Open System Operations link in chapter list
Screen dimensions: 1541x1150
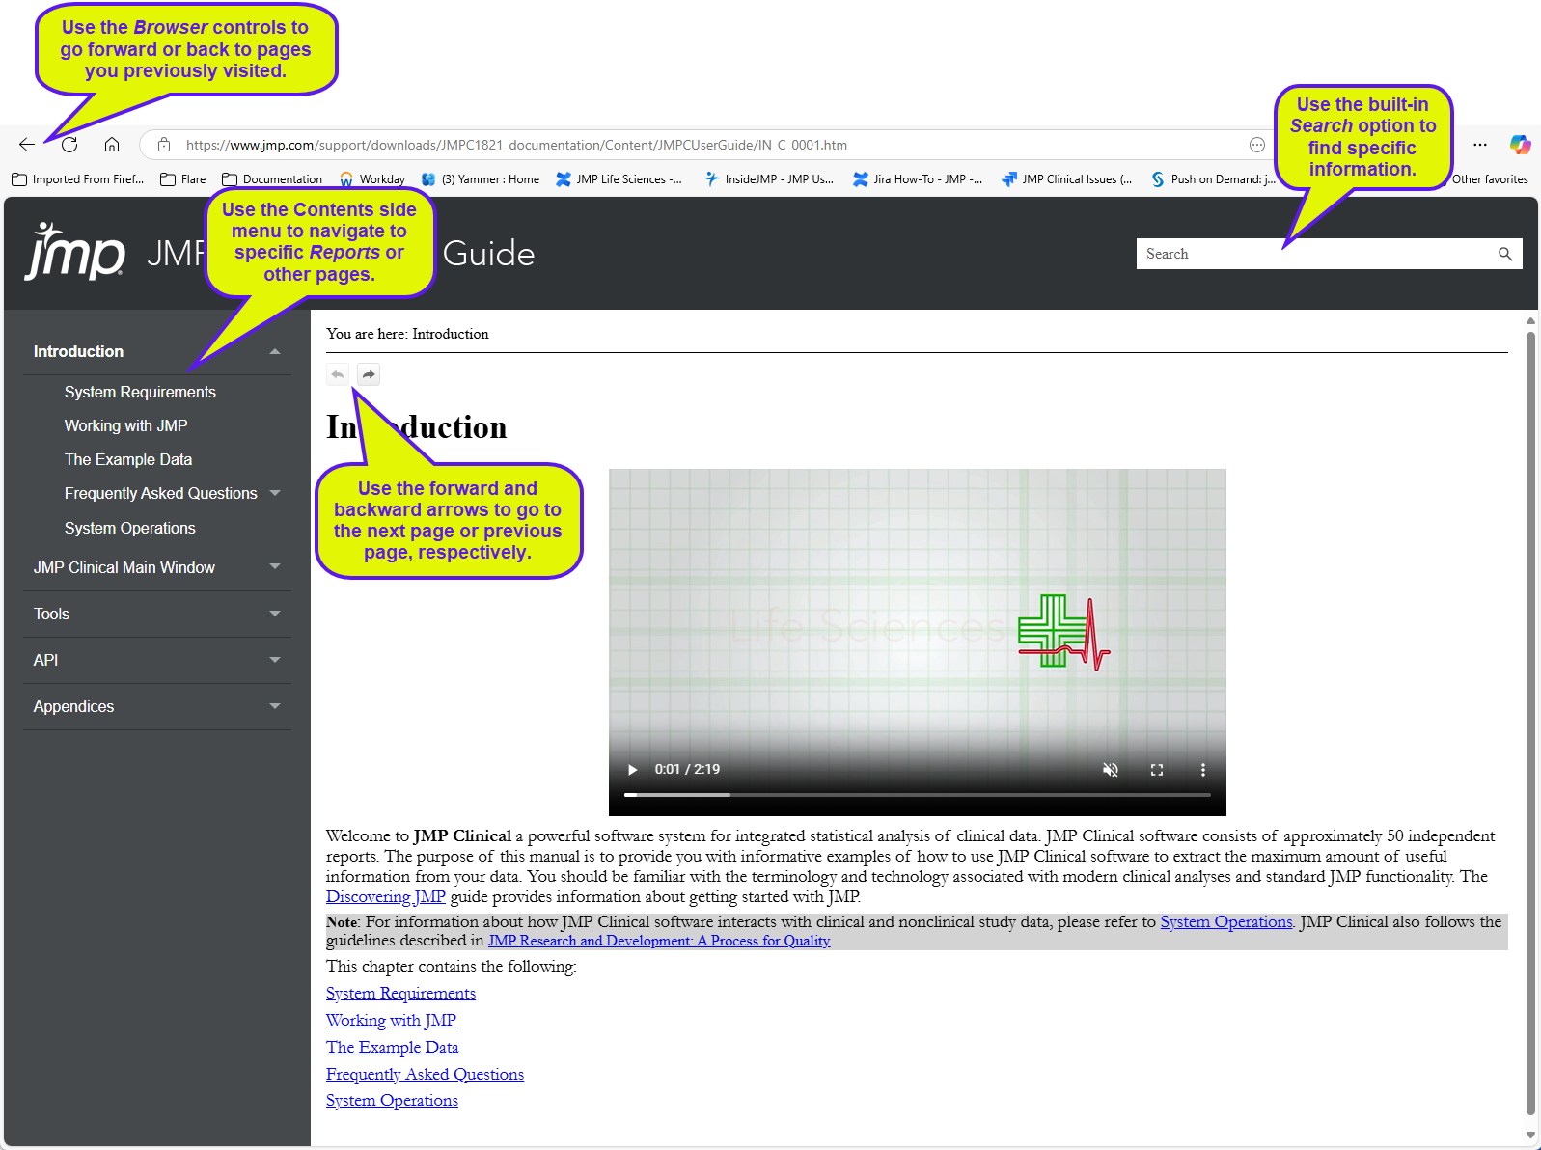click(392, 1101)
